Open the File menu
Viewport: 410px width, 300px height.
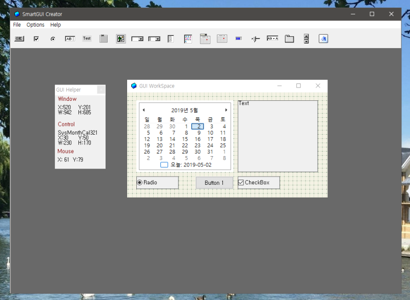point(17,25)
